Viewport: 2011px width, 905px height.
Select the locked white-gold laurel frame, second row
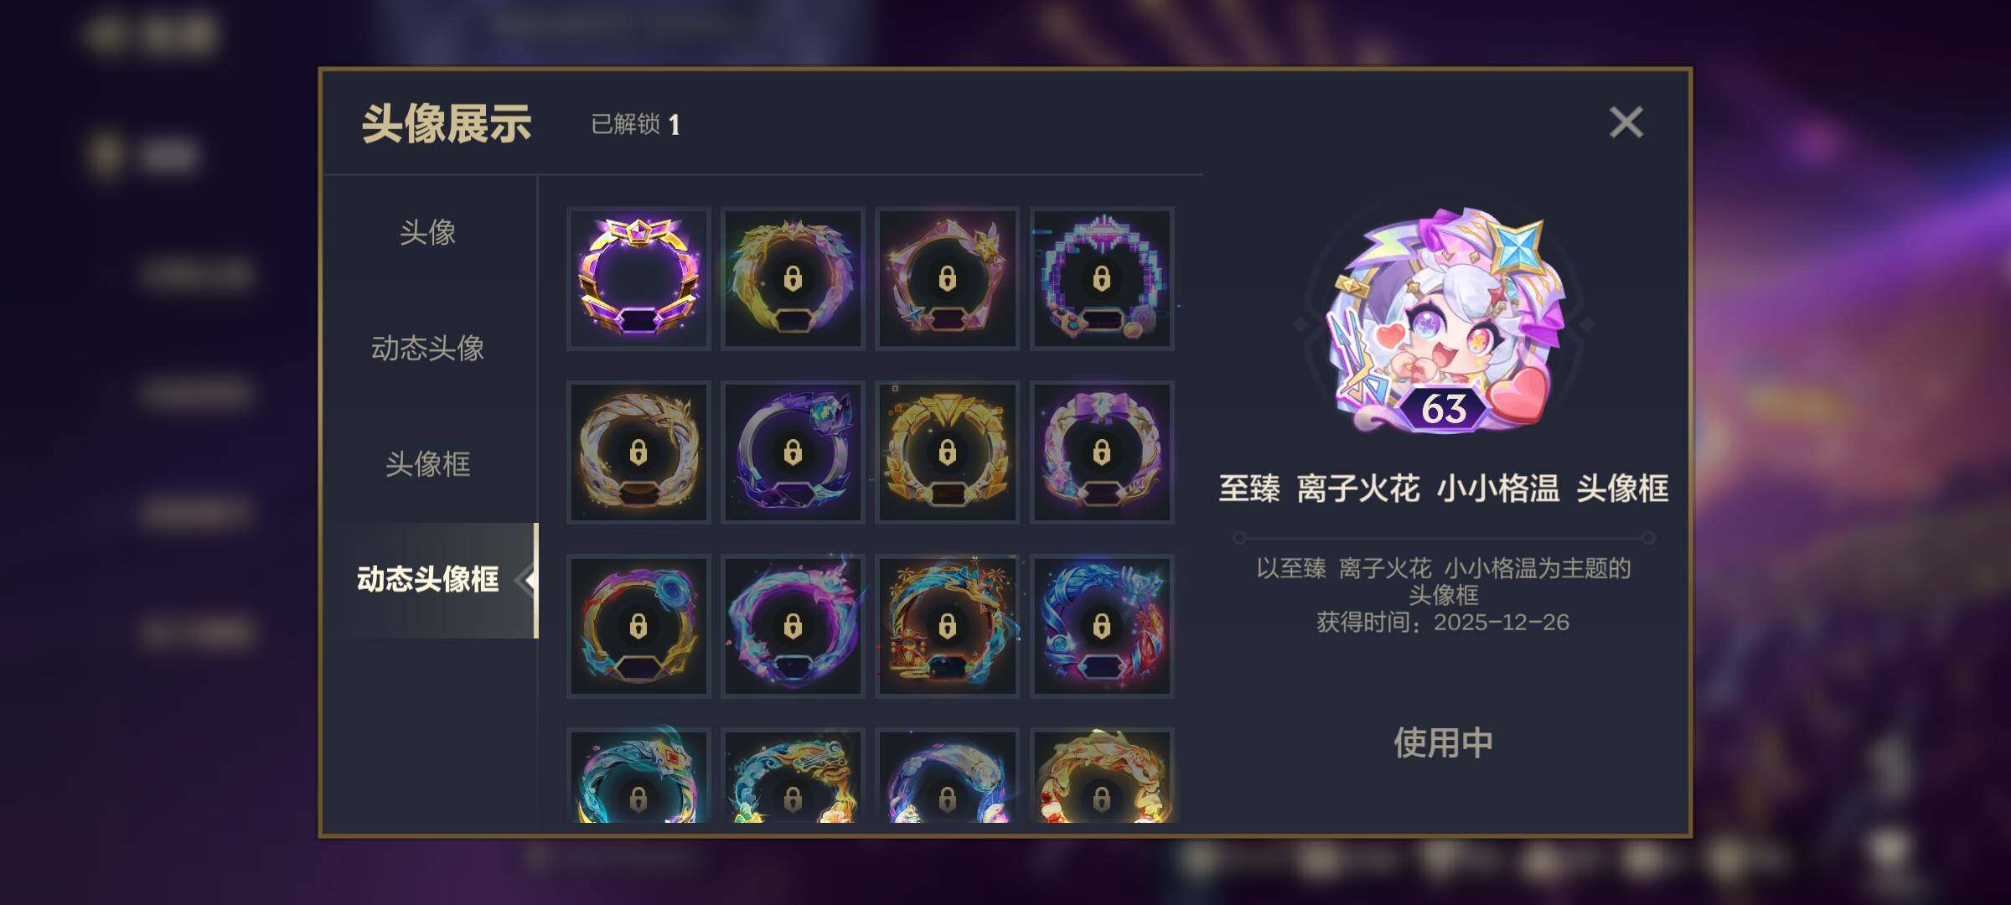click(x=638, y=452)
